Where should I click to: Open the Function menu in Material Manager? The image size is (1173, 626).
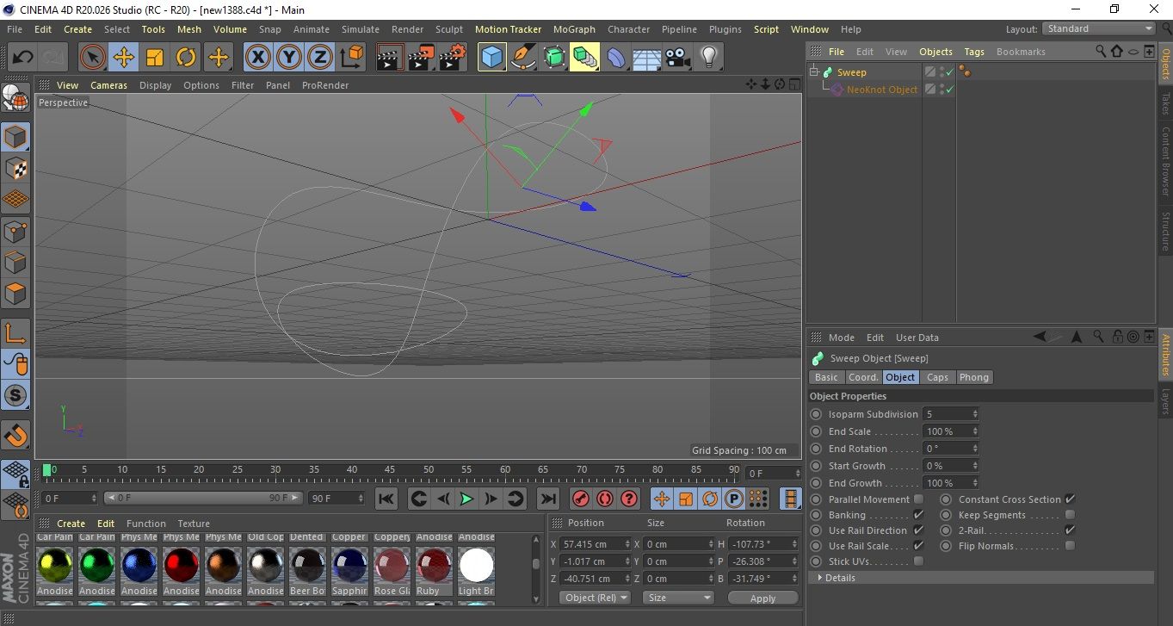(146, 524)
